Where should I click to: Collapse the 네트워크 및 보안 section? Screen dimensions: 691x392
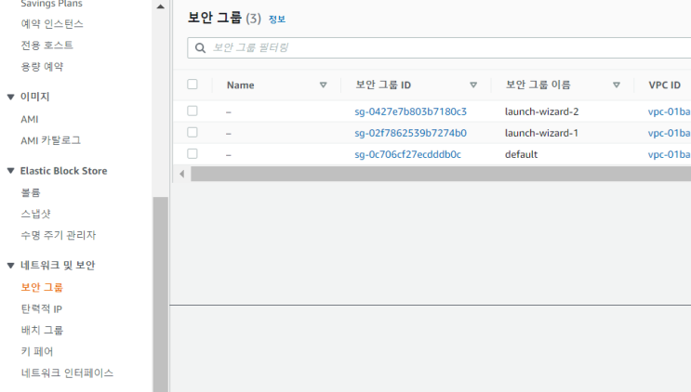[11, 266]
